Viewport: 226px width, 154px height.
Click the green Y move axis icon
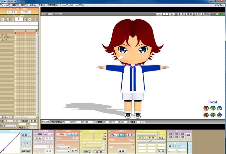(x=213, y=115)
